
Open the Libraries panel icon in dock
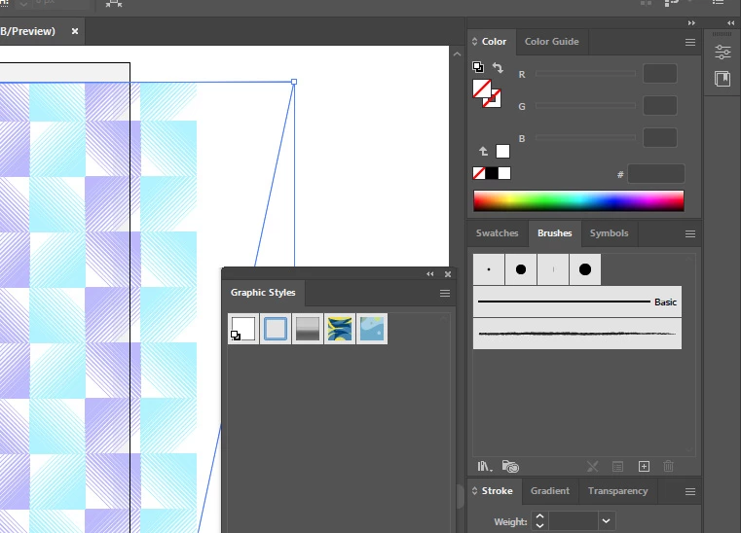(x=722, y=79)
